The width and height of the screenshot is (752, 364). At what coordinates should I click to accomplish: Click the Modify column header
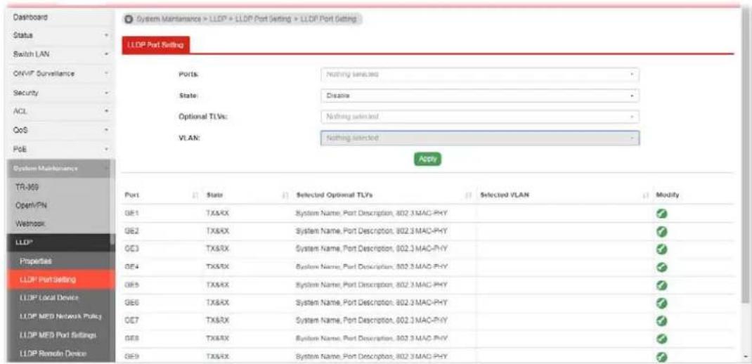666,195
